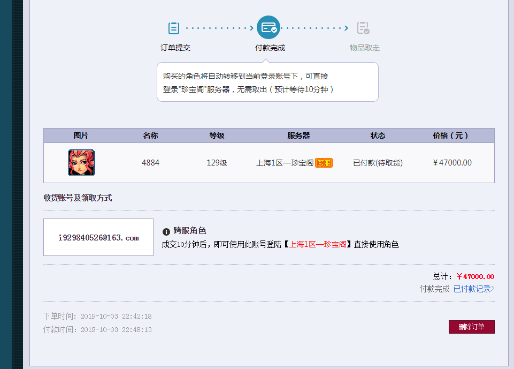Click the 状态 column header

[378, 135]
